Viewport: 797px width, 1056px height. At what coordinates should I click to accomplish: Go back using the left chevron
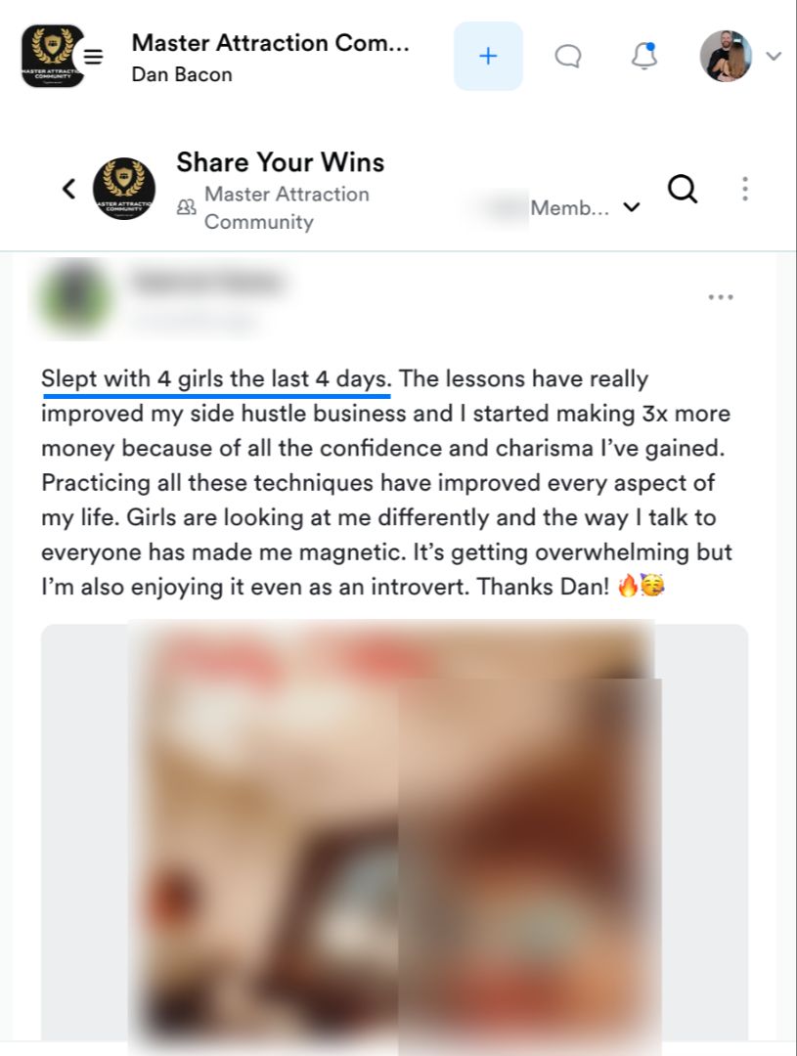click(x=68, y=189)
